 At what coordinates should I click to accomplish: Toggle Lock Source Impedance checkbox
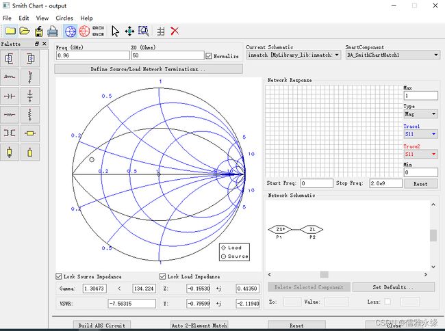tap(59, 276)
